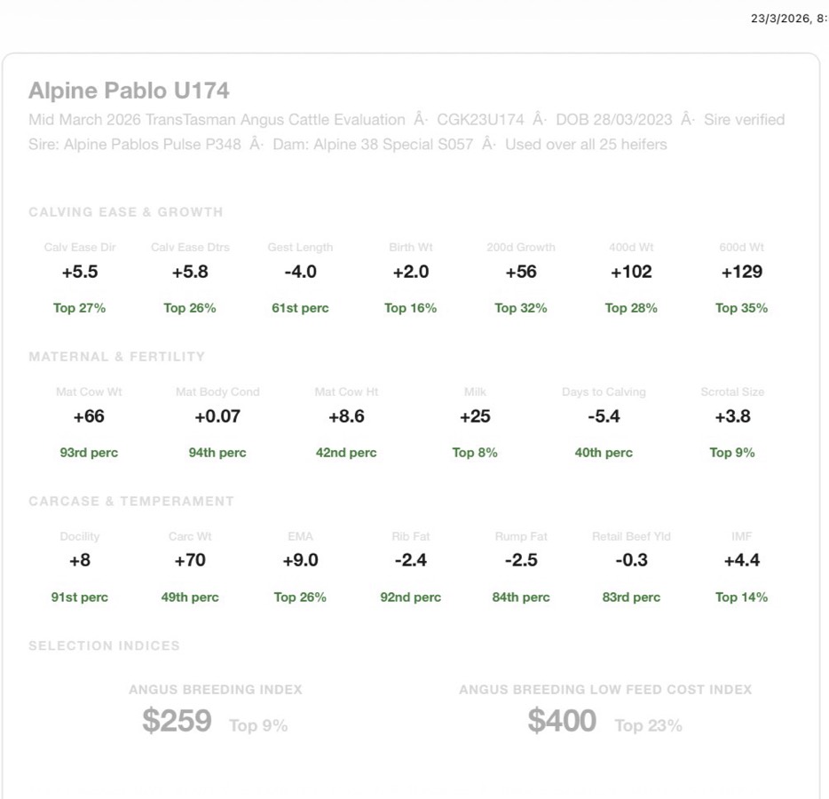Screen dimensions: 829x799
Task: Click the IMF +4.4 value
Action: coord(741,560)
